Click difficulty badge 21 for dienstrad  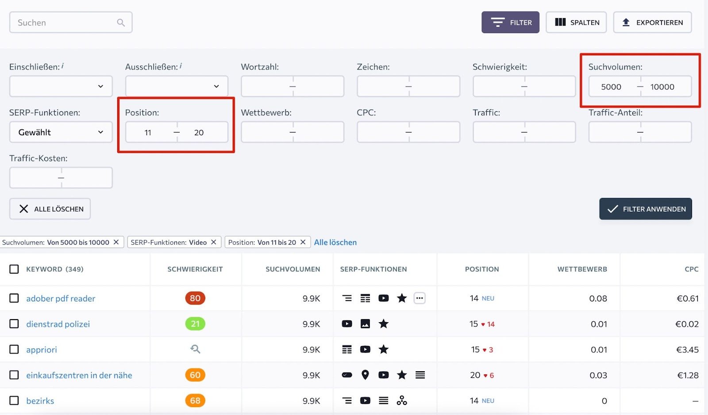pos(195,324)
